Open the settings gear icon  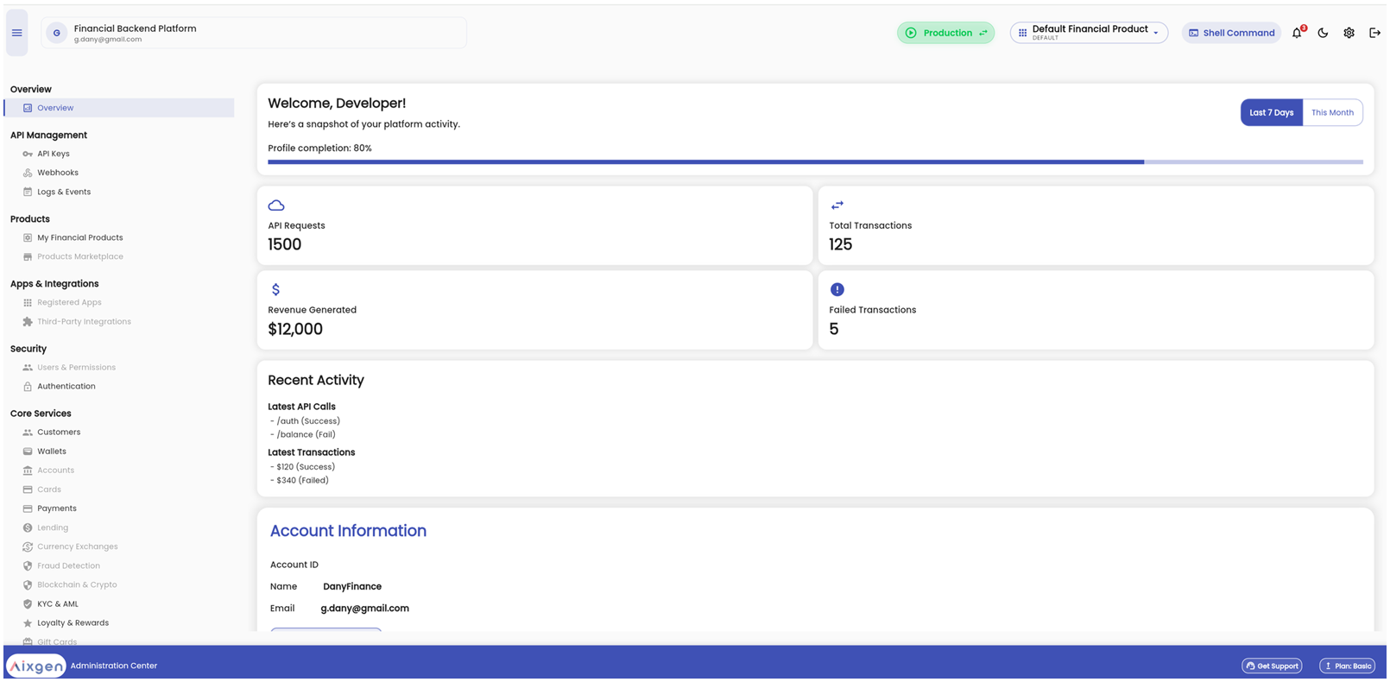point(1349,33)
